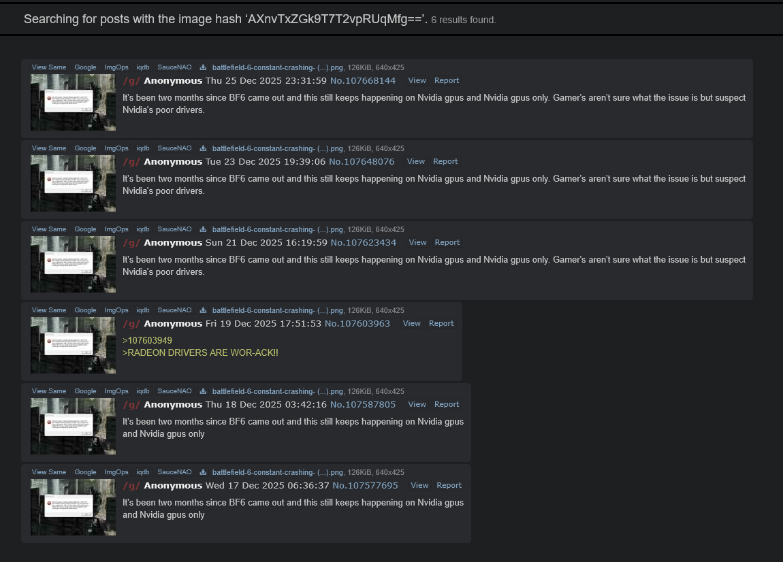
Task: Click post number No.107668144
Action: click(x=362, y=80)
